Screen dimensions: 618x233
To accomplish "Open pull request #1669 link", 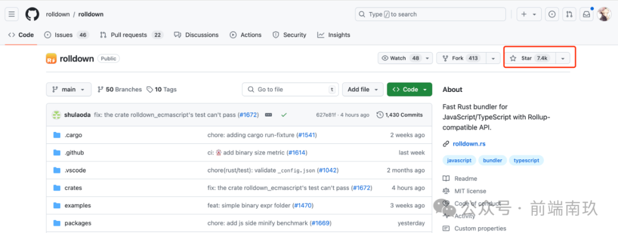I will [x=320, y=223].
